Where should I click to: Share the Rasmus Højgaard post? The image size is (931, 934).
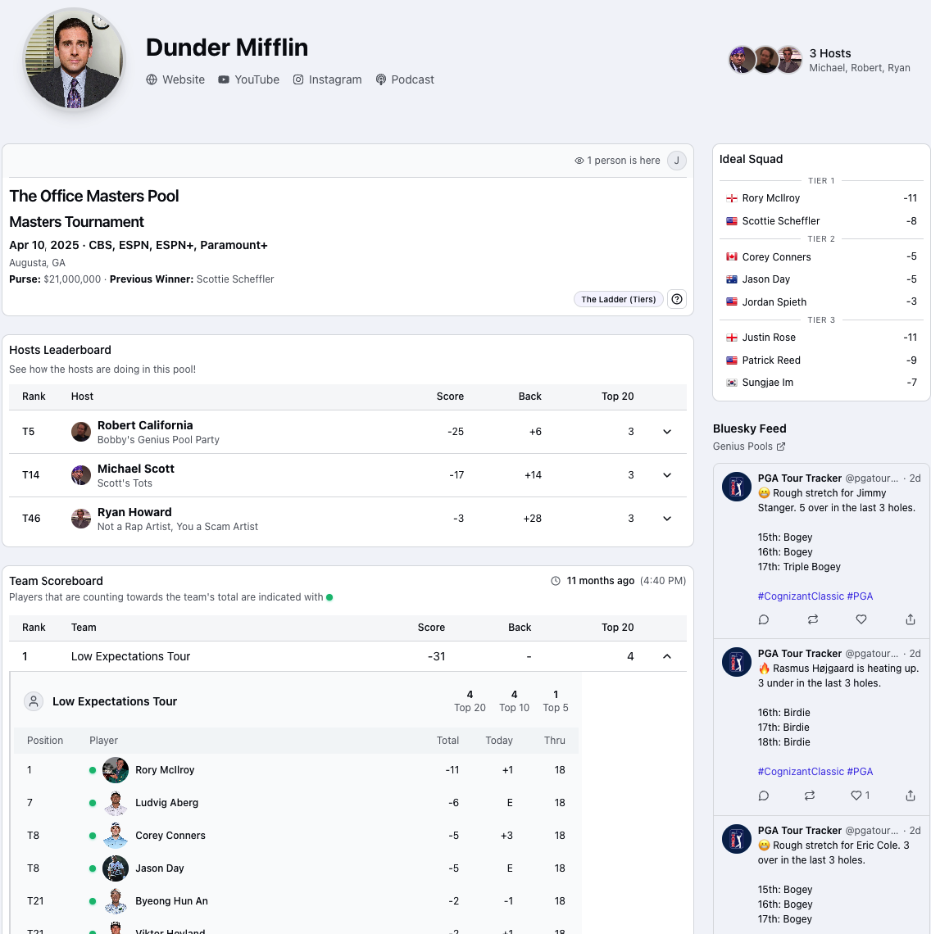911,796
